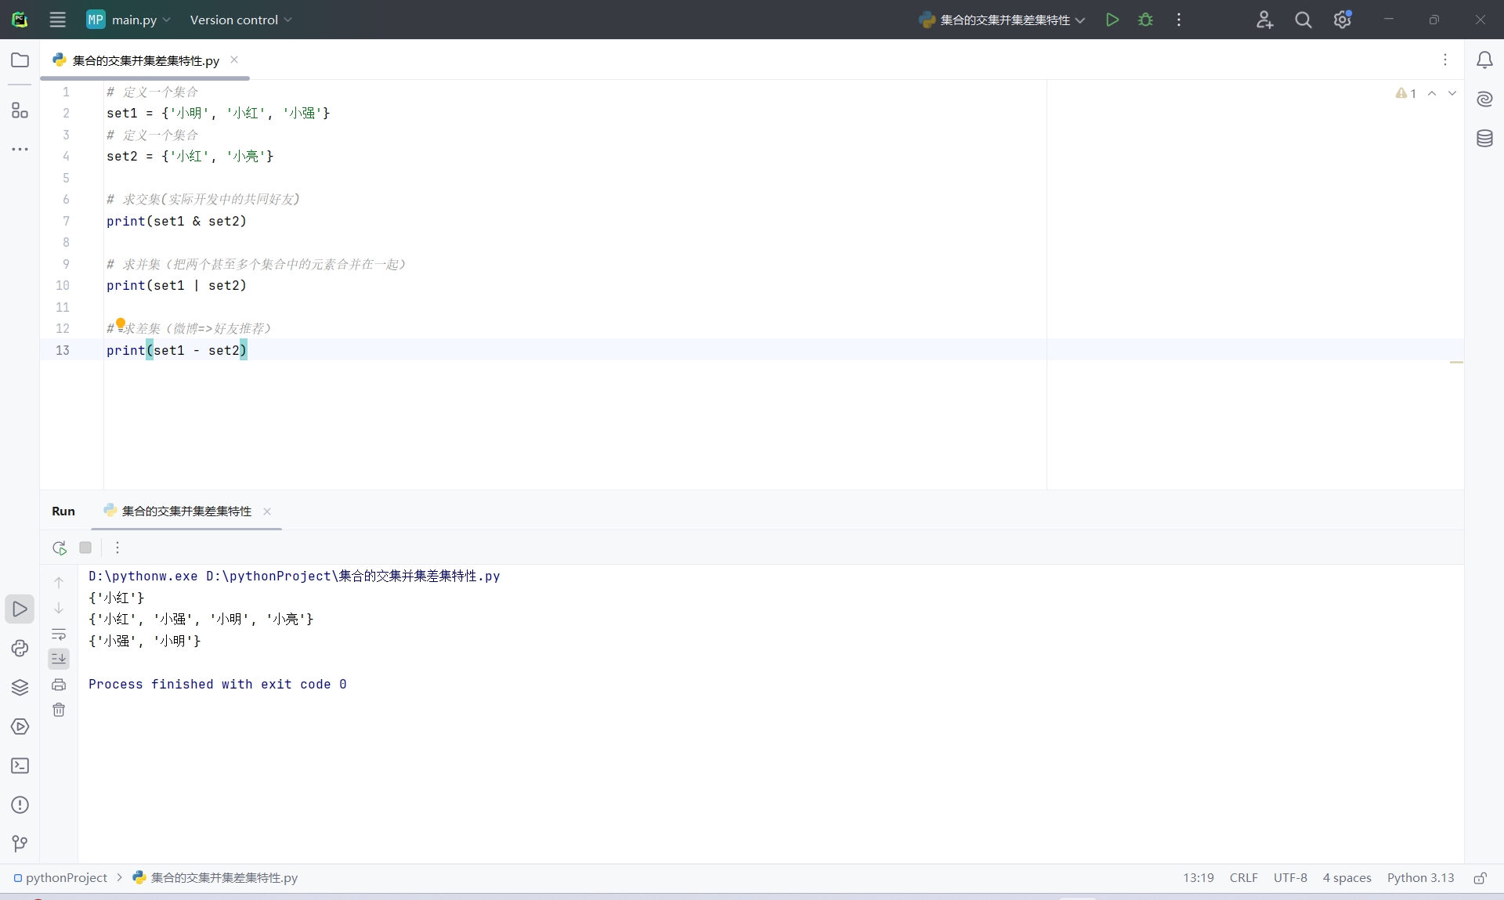Clear run output with trash icon
The image size is (1504, 900).
59,710
